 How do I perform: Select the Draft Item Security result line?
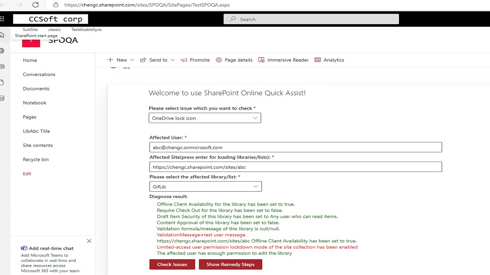(x=247, y=217)
